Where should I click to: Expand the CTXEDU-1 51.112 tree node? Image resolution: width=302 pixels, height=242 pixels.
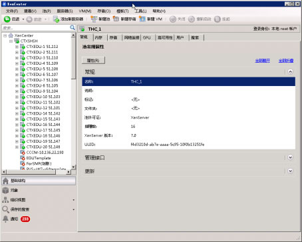tap(17, 47)
